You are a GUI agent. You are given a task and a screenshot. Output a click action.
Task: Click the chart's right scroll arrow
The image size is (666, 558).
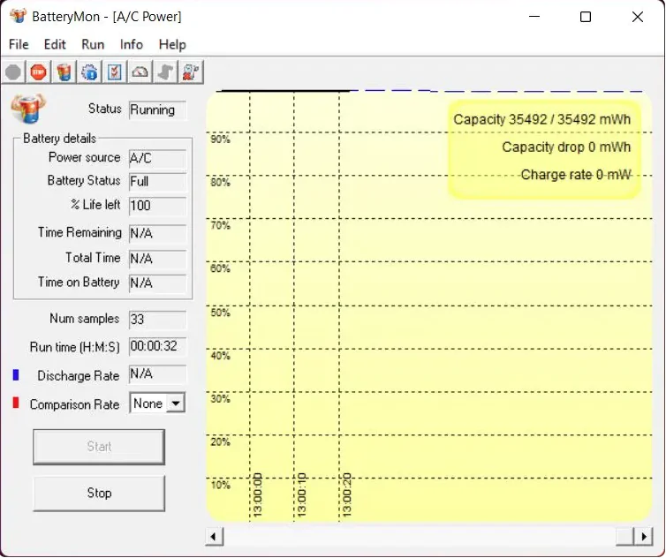click(646, 537)
